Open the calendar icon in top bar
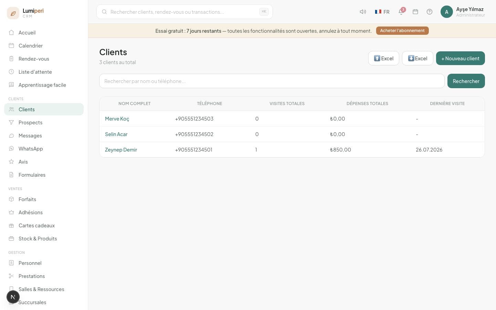 415,12
